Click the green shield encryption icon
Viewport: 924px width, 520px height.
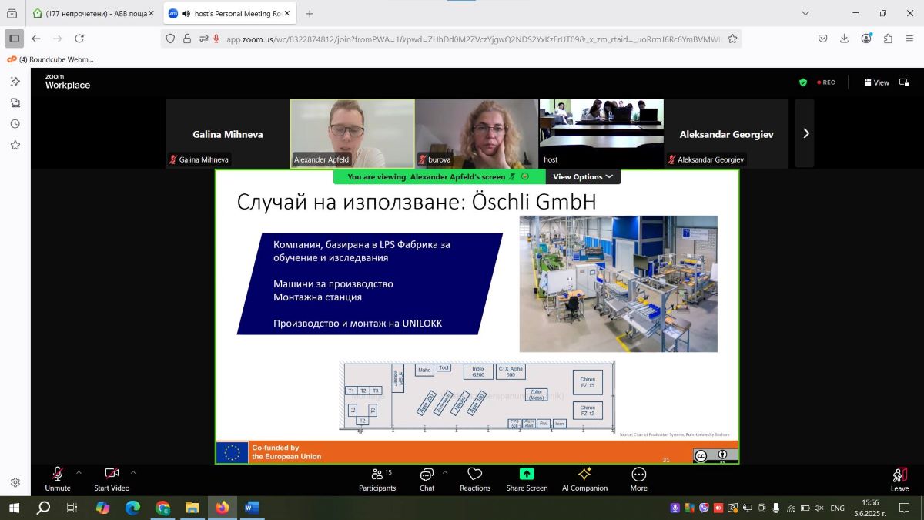pos(803,82)
